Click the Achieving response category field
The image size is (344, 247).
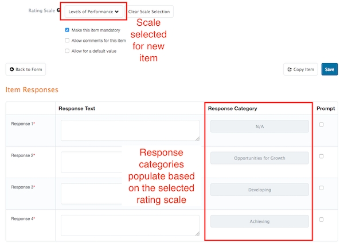(259, 221)
